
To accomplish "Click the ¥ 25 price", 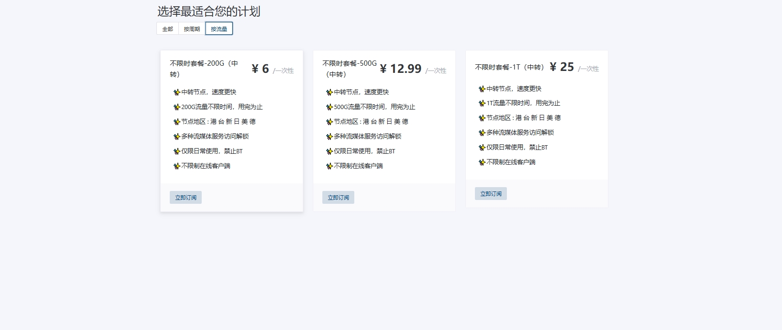I will [562, 67].
